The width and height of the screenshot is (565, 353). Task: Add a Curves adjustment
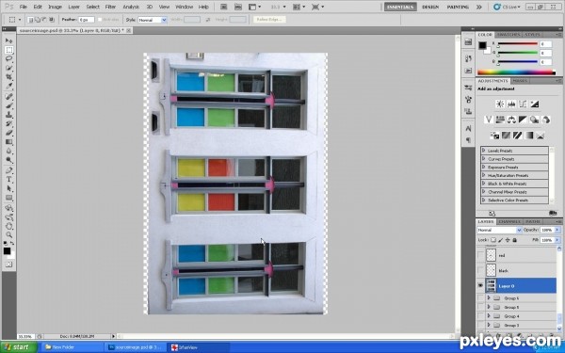(523, 104)
